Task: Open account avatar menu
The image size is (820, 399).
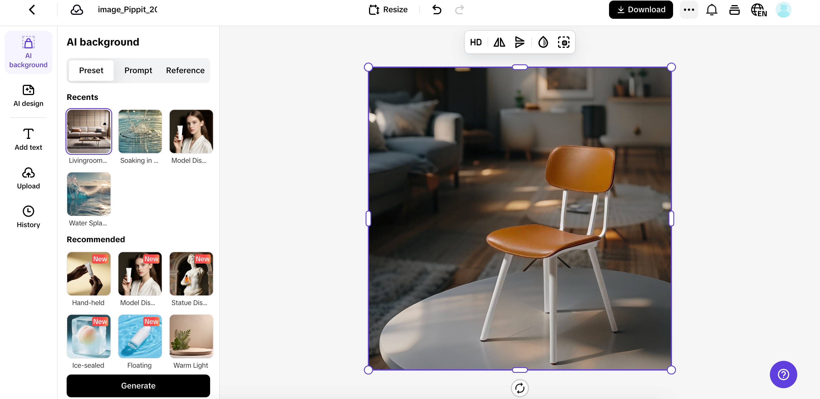Action: (x=784, y=10)
